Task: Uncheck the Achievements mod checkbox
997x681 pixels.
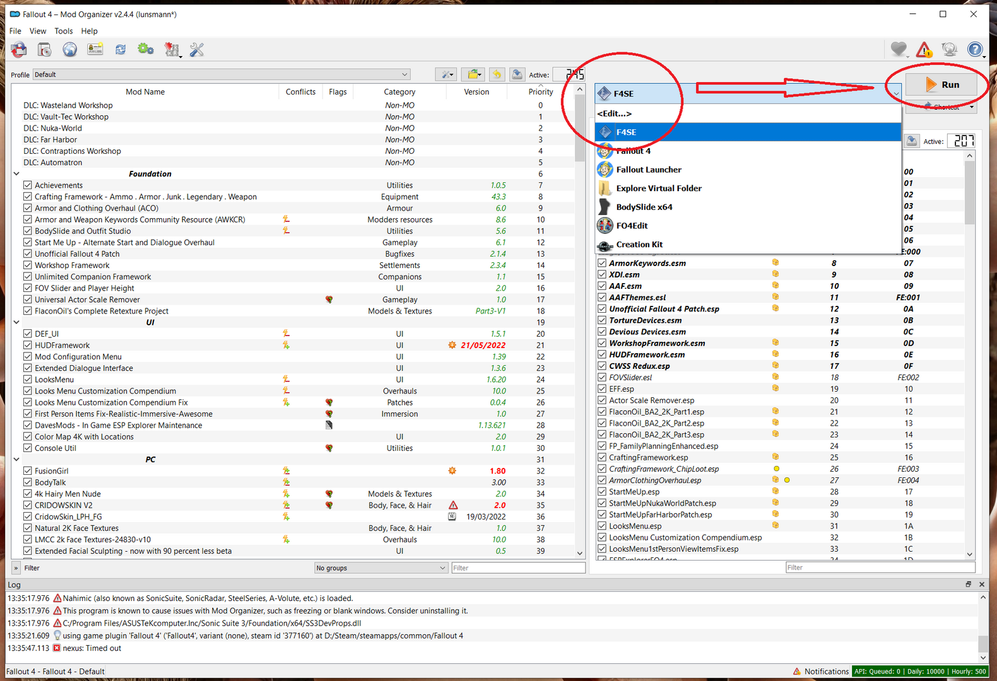Action: tap(28, 185)
